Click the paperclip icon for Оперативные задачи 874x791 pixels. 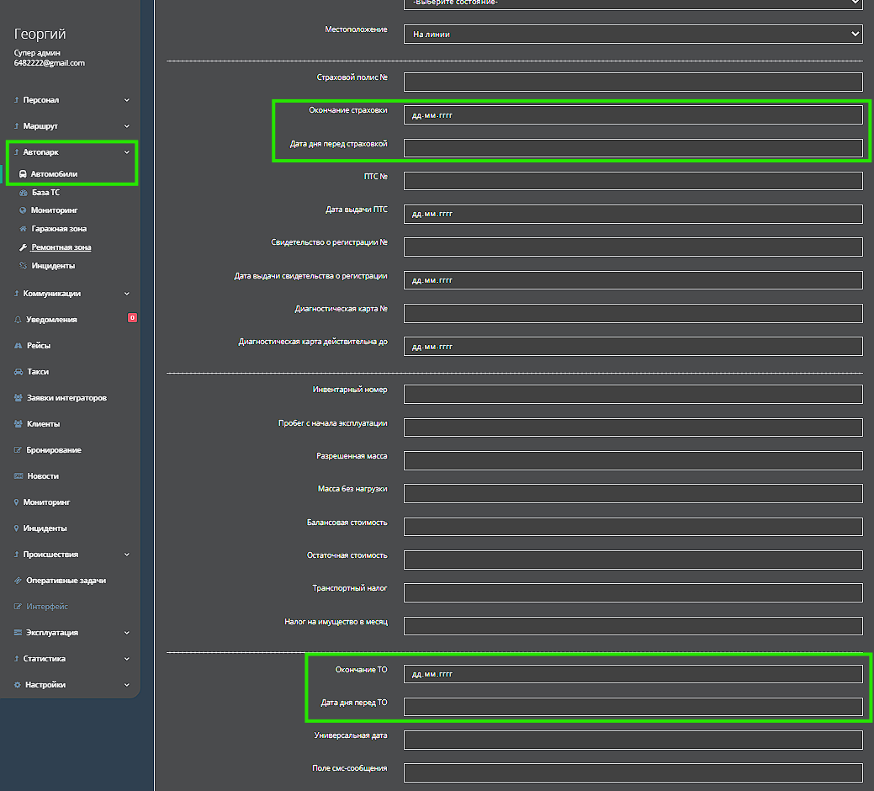tap(18, 581)
